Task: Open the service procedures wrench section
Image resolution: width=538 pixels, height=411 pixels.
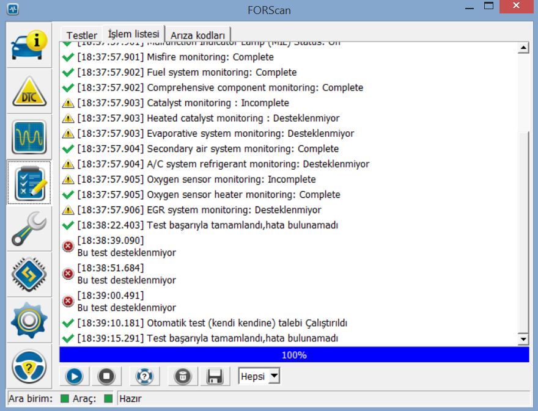Action: [x=29, y=228]
